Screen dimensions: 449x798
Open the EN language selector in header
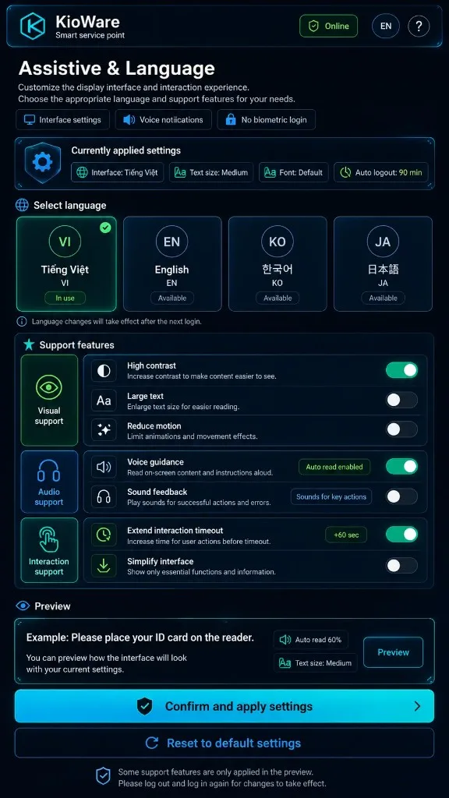click(386, 26)
